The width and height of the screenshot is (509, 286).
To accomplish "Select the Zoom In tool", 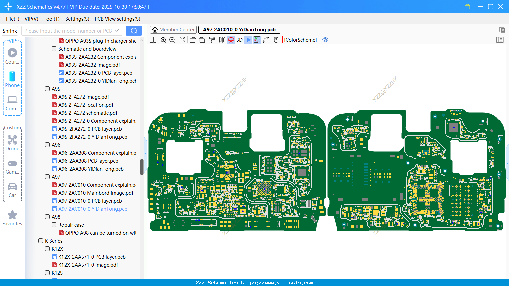I will [x=163, y=40].
